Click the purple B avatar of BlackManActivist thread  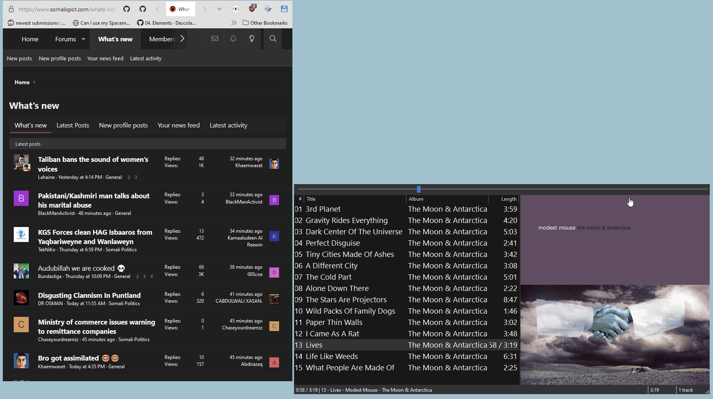[21, 198]
